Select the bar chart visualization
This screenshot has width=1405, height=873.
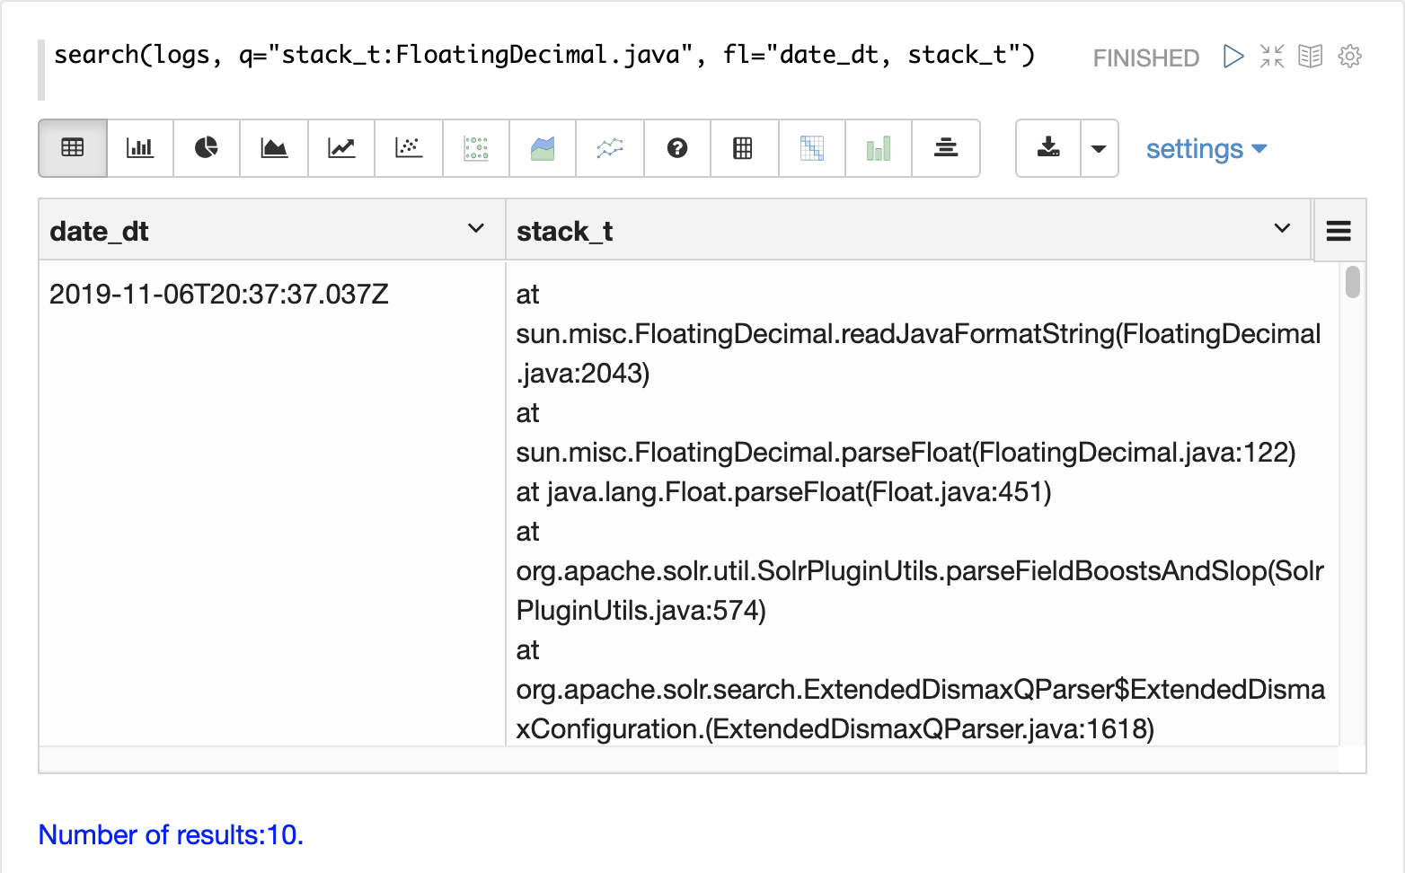click(x=139, y=148)
